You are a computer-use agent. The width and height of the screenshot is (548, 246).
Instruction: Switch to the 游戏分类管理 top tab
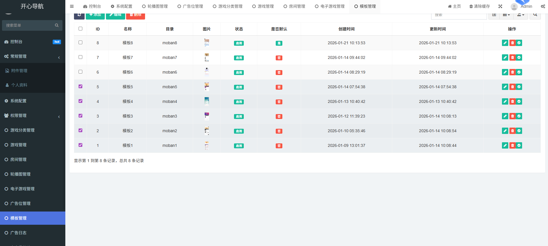(x=228, y=6)
